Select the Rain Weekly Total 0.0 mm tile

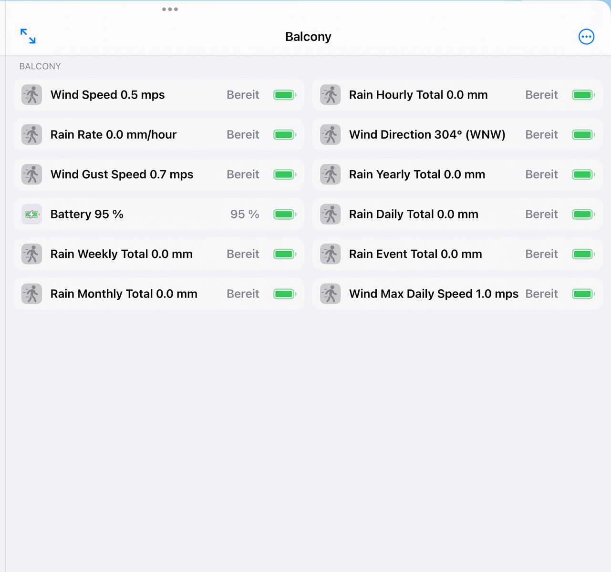(x=121, y=254)
